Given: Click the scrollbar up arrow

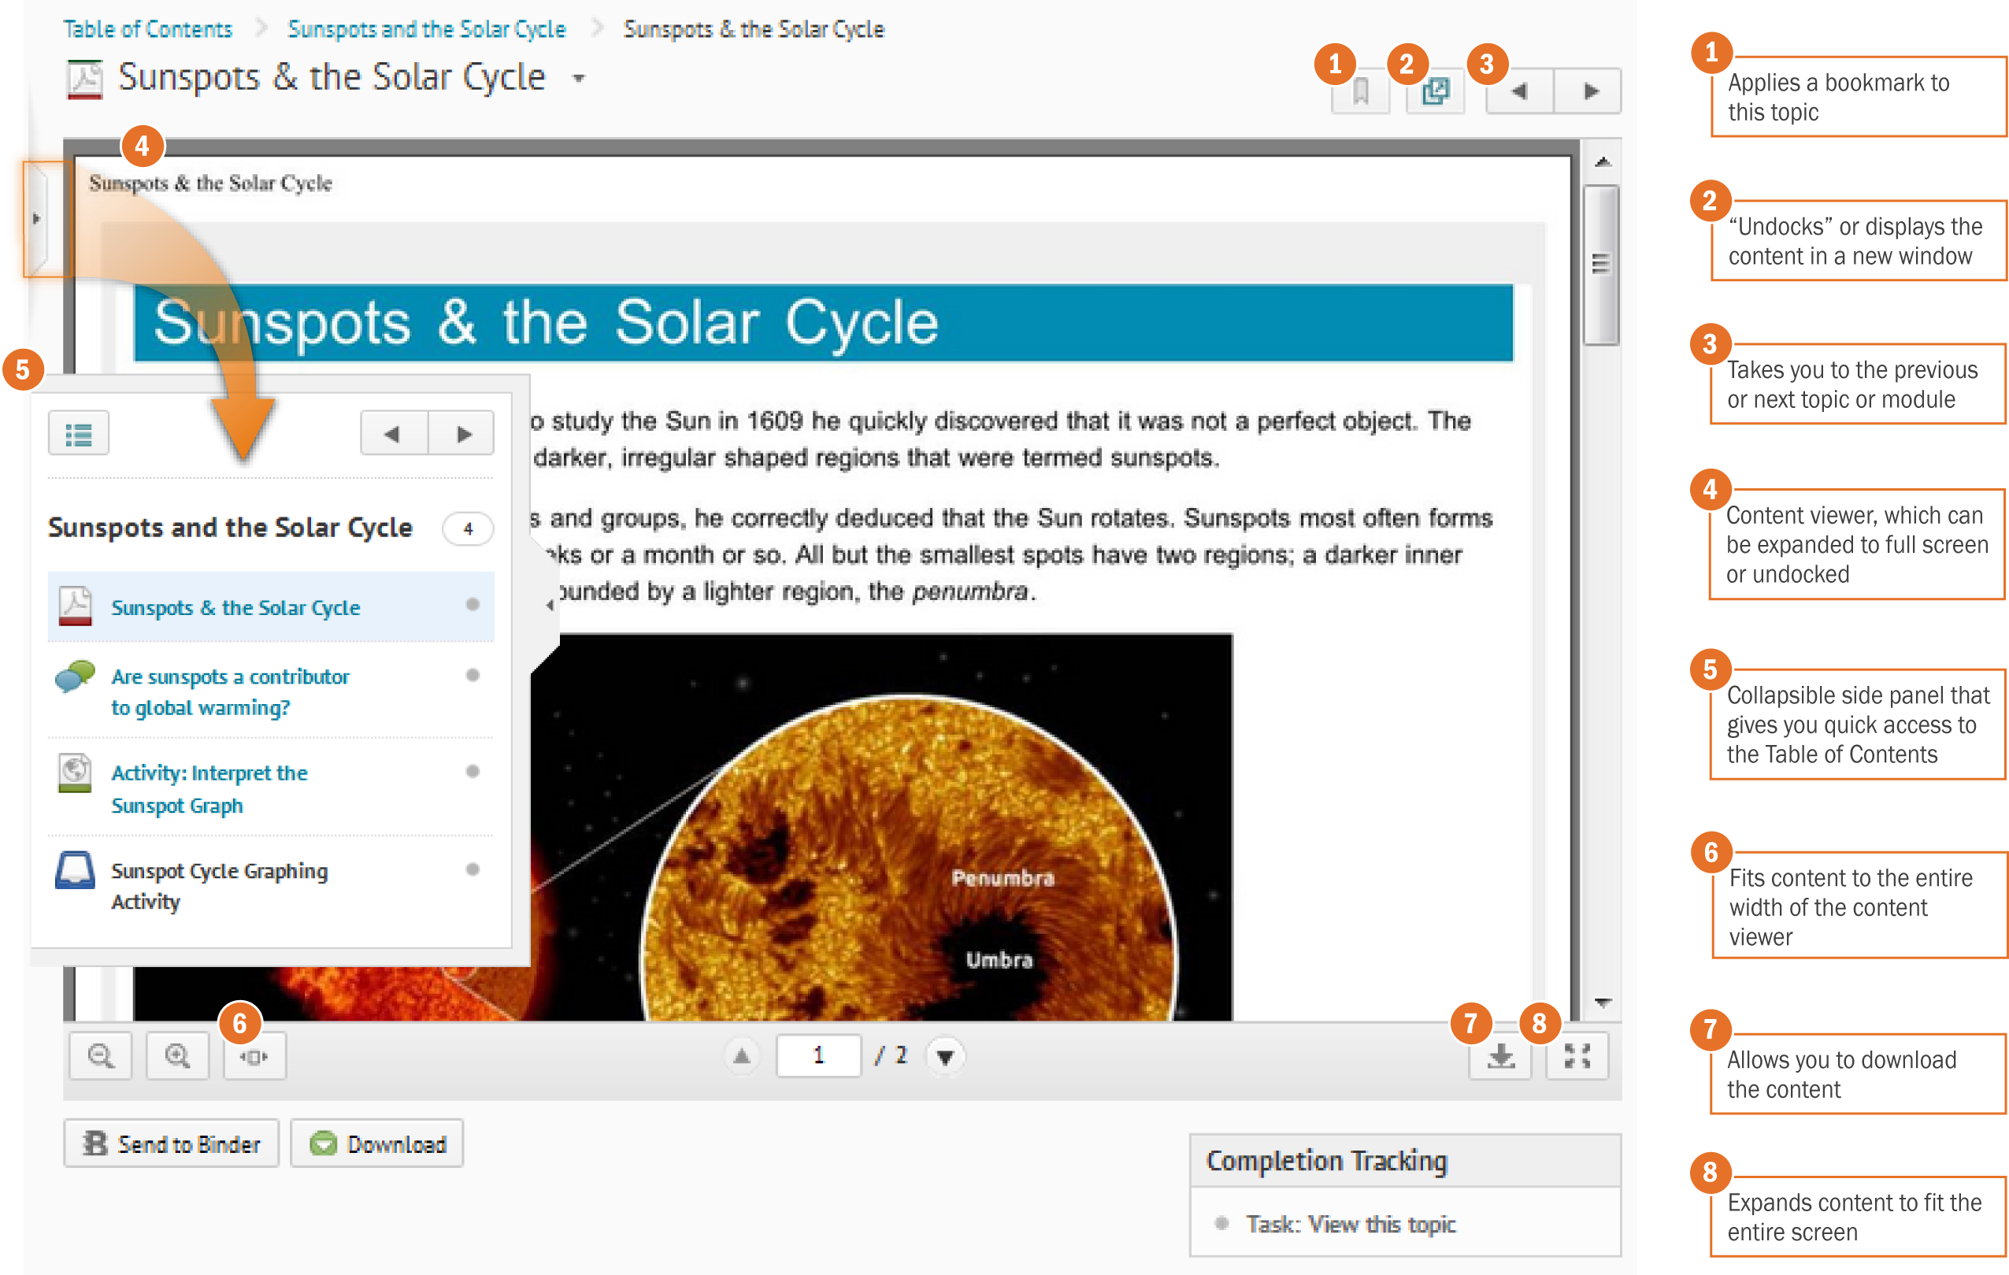Looking at the screenshot, I should [x=1602, y=162].
